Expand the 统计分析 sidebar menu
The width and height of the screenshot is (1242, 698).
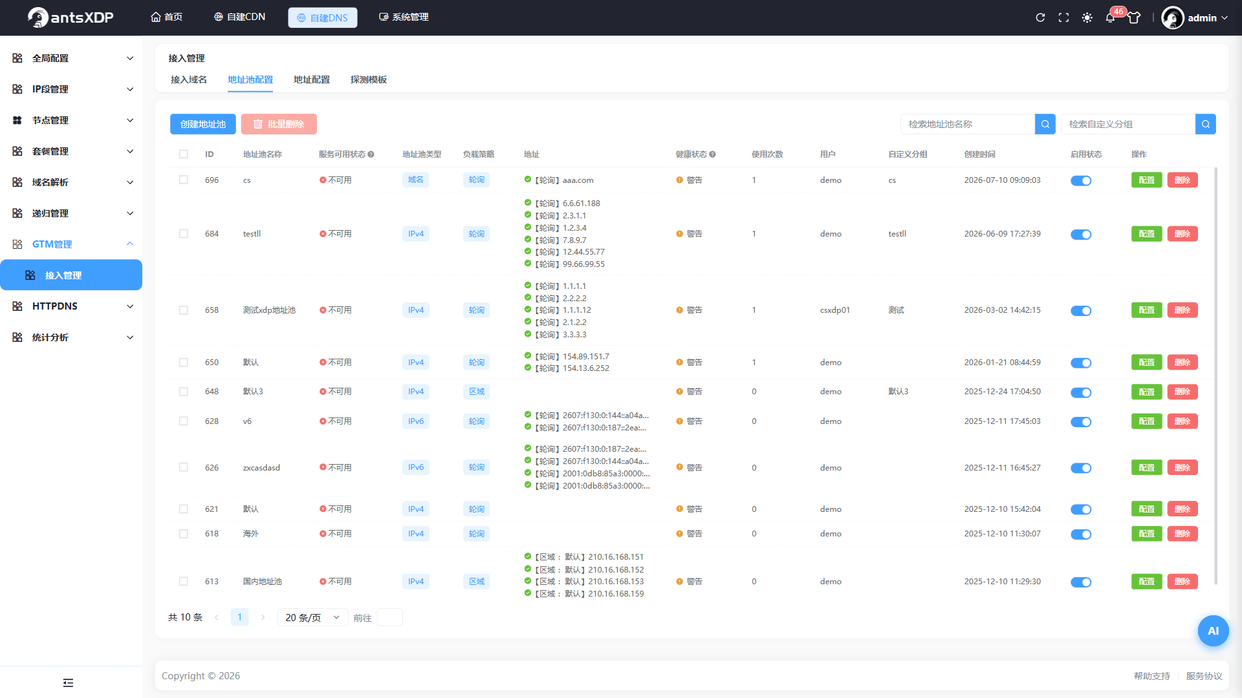tap(71, 337)
